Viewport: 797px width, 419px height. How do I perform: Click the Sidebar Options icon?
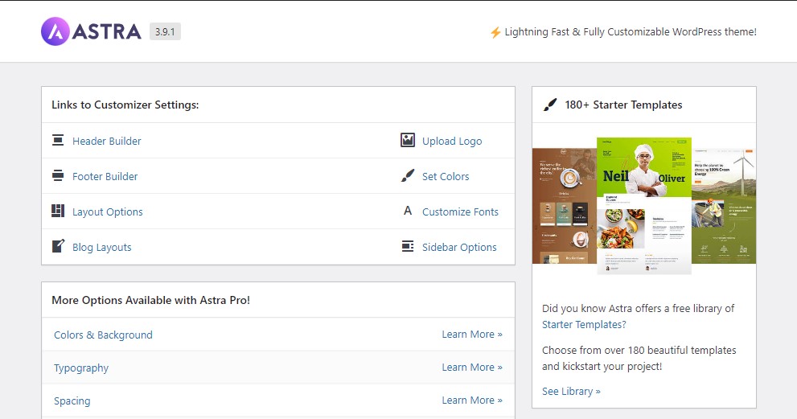[408, 246]
